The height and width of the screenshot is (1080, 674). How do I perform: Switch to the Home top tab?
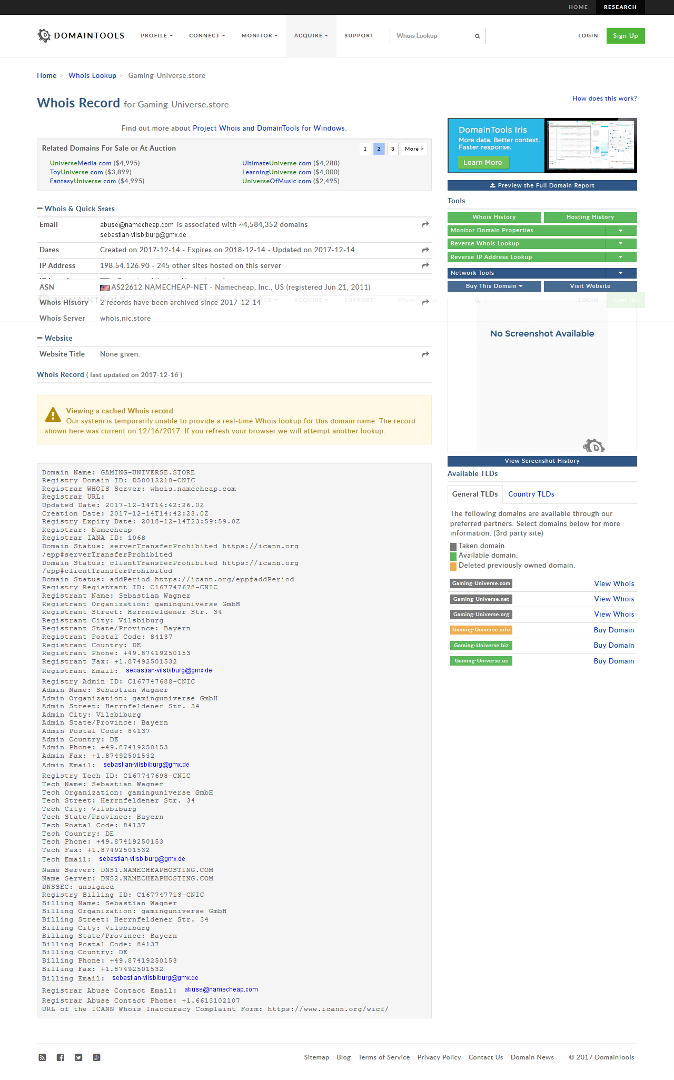pyautogui.click(x=578, y=7)
